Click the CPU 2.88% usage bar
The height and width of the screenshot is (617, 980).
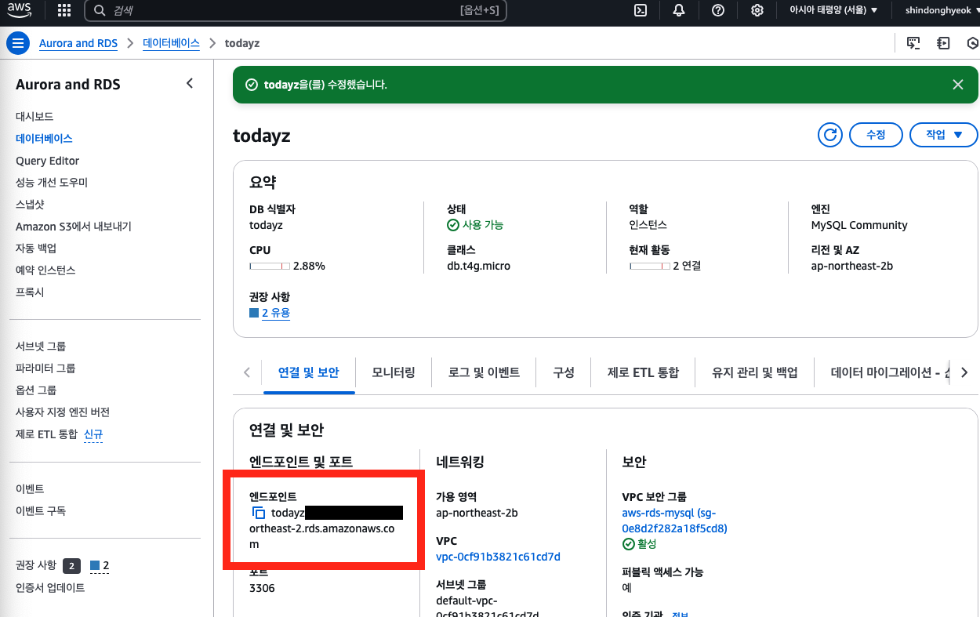coord(270,266)
